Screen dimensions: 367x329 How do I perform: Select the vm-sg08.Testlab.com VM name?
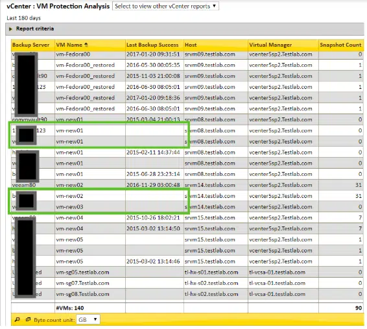click(82, 294)
